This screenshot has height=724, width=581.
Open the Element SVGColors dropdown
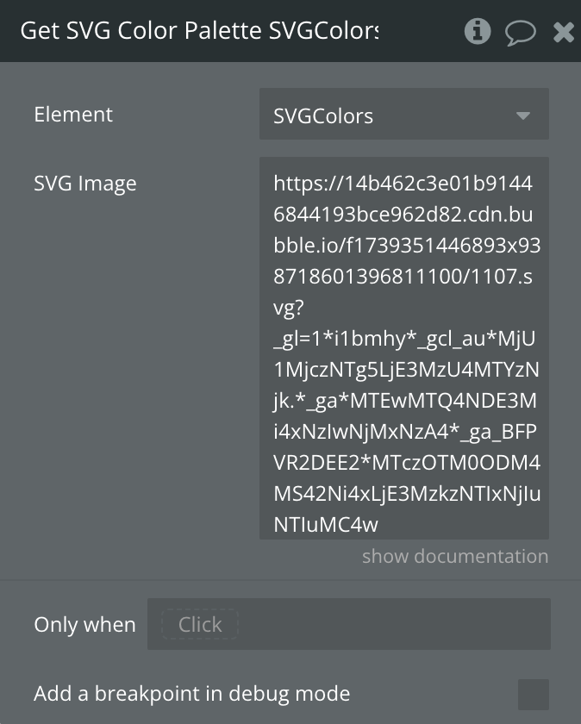388,115
